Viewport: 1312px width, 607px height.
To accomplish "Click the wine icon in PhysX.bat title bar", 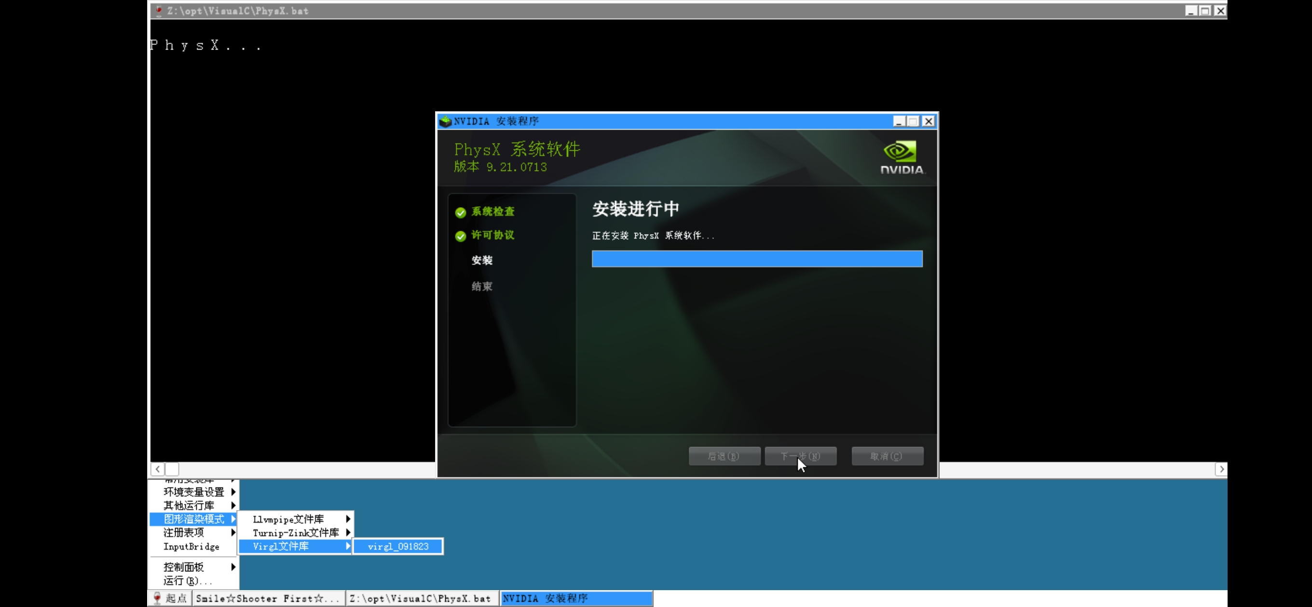I will [x=159, y=11].
